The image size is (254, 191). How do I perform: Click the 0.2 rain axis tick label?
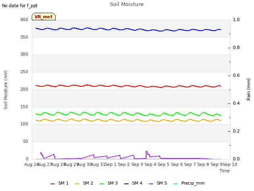236,131
